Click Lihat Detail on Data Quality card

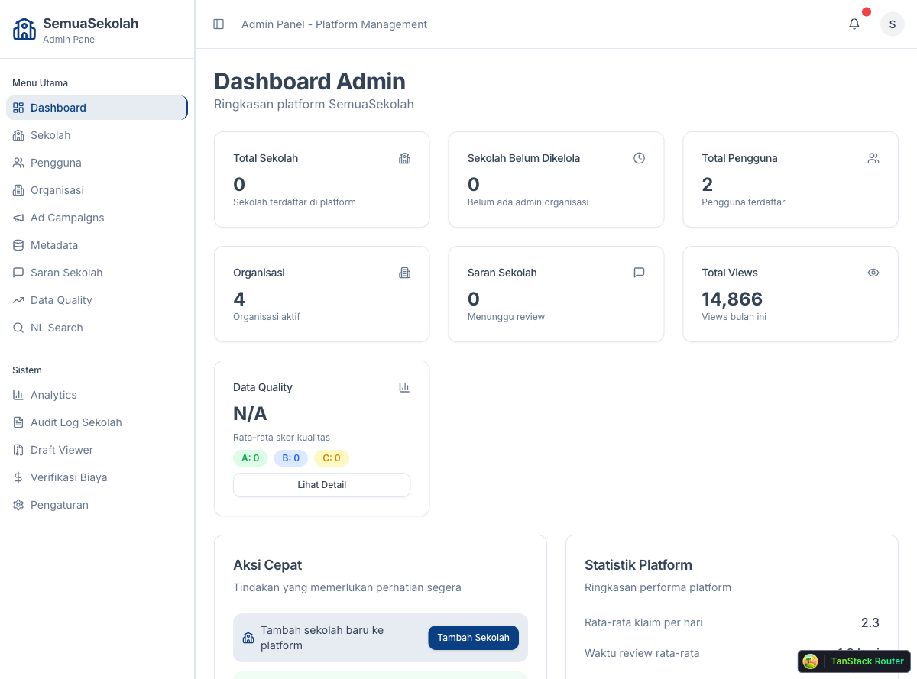coord(322,484)
